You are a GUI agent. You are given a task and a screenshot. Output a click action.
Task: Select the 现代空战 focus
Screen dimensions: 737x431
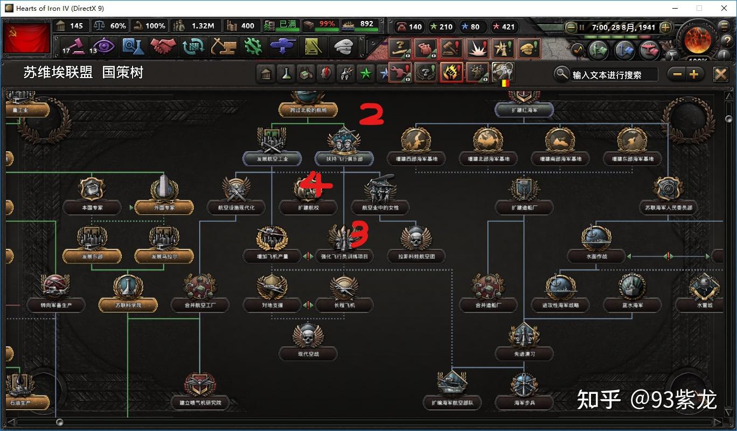(x=308, y=342)
